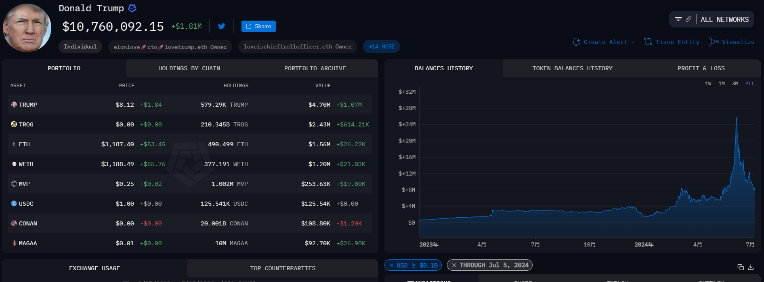
Task: Click the link chain icon beside ALL NETWORKS
Action: 688,19
